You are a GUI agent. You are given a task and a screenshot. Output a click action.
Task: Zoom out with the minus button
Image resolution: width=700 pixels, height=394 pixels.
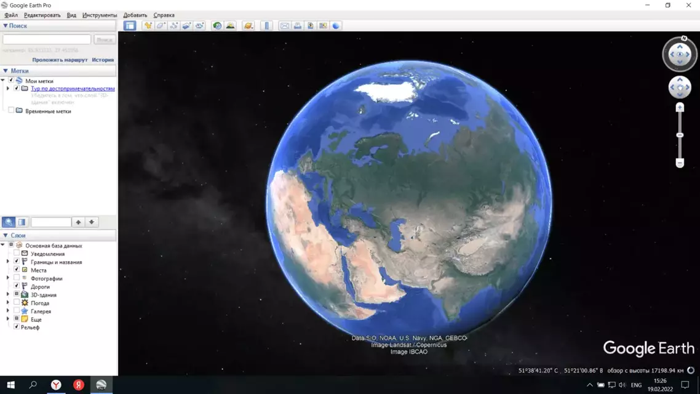tap(680, 163)
